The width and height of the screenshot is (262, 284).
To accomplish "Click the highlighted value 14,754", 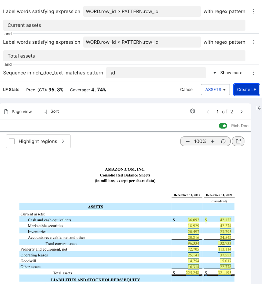I will pos(193,261).
